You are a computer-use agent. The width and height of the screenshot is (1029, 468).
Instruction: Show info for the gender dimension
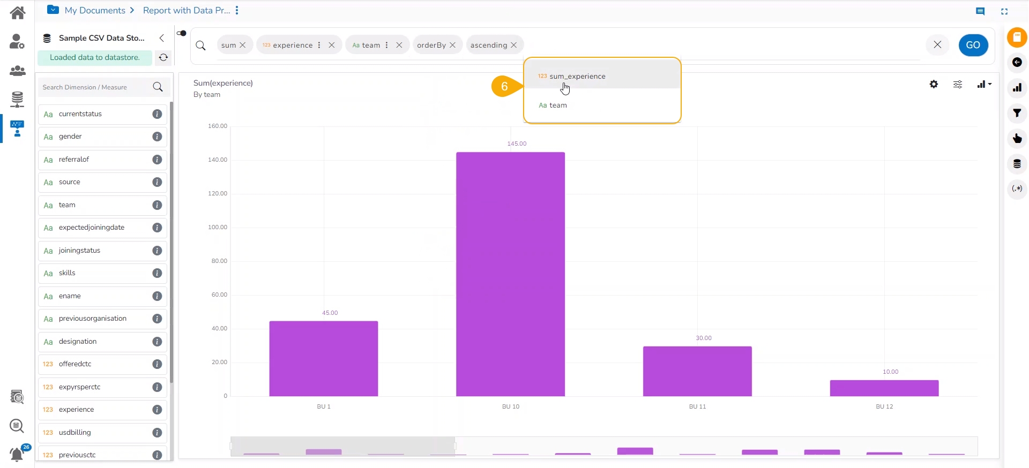[157, 137]
